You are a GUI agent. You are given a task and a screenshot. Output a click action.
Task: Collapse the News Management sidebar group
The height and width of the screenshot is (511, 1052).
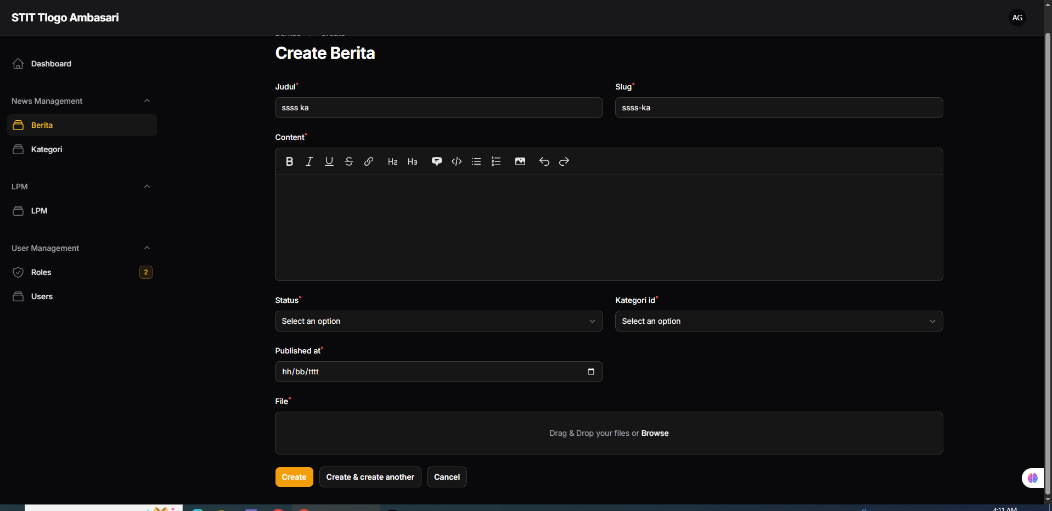(147, 101)
